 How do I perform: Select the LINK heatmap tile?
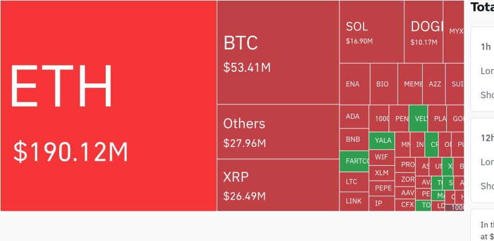click(x=353, y=201)
